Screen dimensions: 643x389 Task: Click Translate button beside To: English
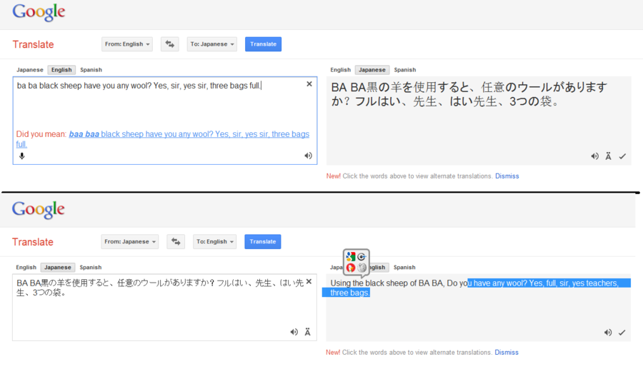[x=263, y=241]
